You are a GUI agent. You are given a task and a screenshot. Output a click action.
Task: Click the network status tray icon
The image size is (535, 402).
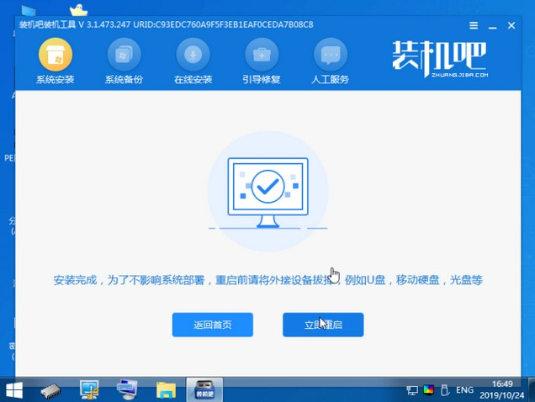[x=412, y=390]
